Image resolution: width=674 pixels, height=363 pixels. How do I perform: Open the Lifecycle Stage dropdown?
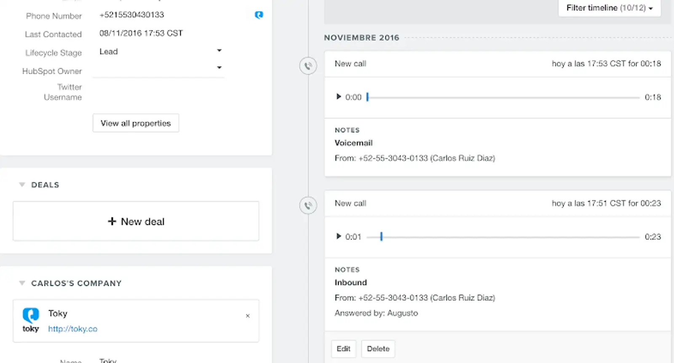(x=219, y=51)
